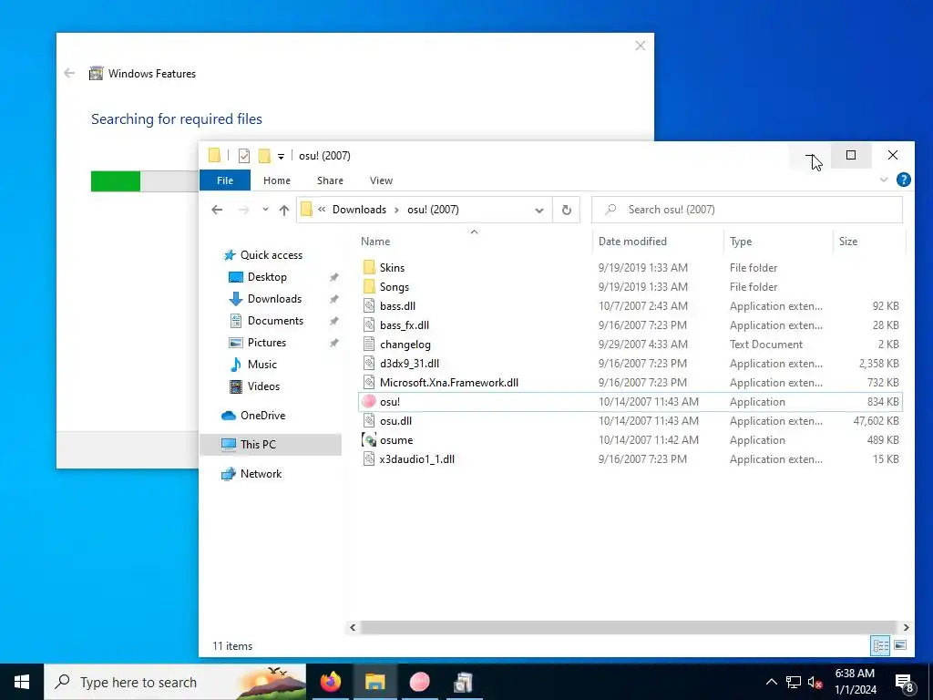
Task: Select the osume application icon
Action: click(x=369, y=440)
